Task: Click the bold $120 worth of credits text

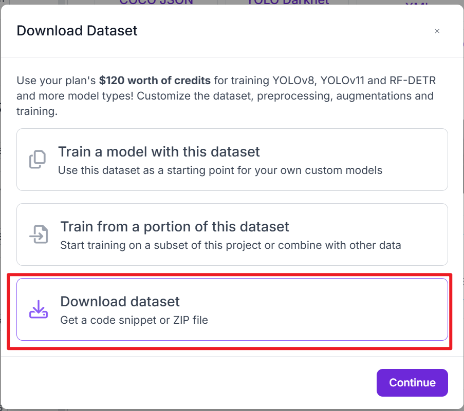Action: [155, 81]
